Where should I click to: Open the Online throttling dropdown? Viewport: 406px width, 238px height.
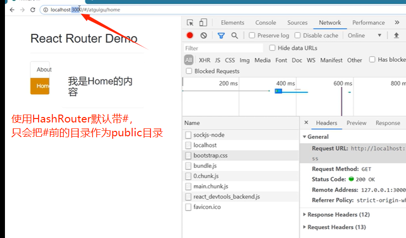(x=364, y=36)
